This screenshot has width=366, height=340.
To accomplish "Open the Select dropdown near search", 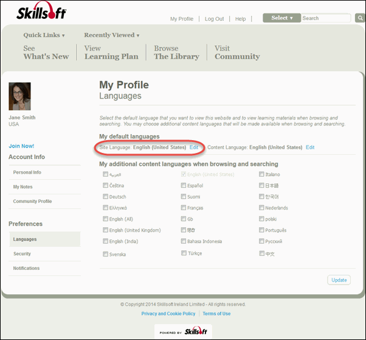I will (x=281, y=18).
